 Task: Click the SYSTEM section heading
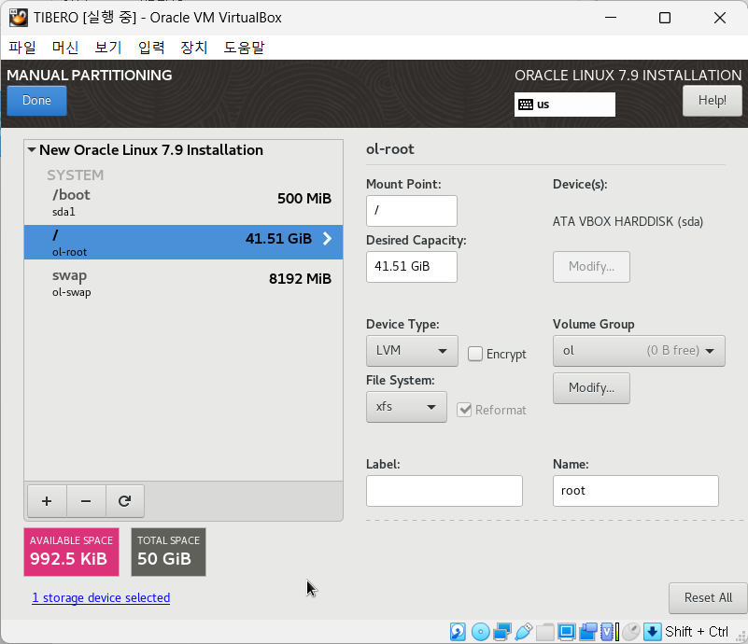coord(76,175)
